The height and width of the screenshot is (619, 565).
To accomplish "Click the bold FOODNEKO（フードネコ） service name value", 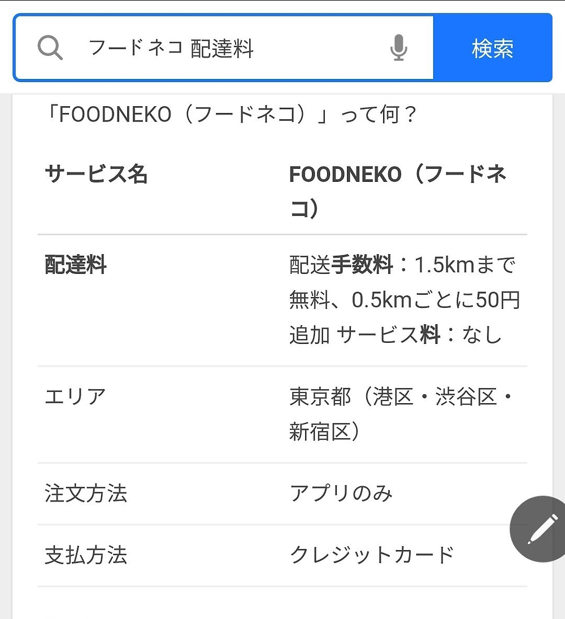I will tap(397, 191).
